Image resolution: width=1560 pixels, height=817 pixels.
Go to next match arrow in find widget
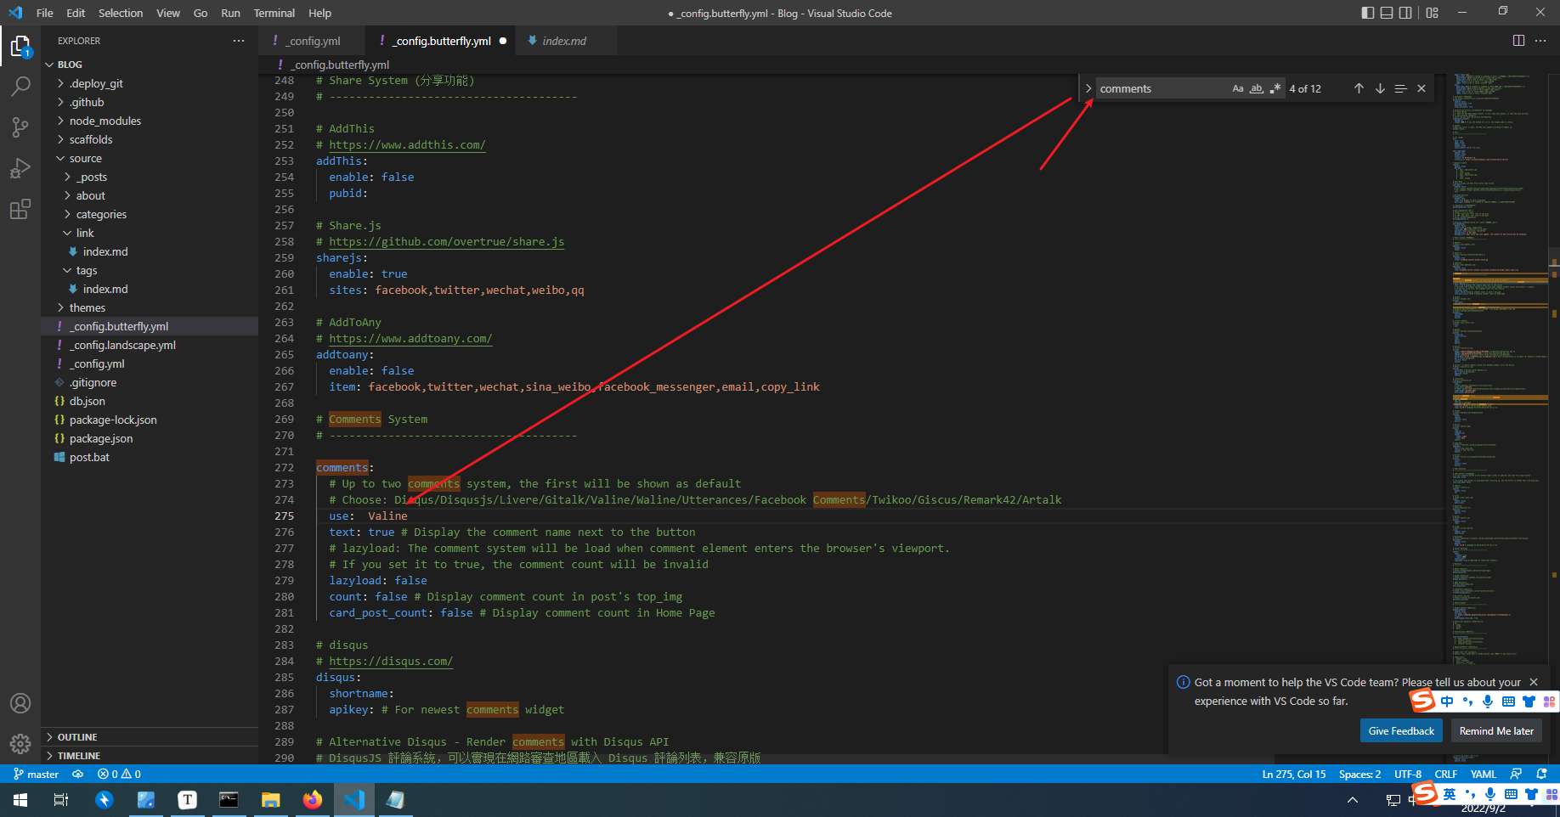1380,88
